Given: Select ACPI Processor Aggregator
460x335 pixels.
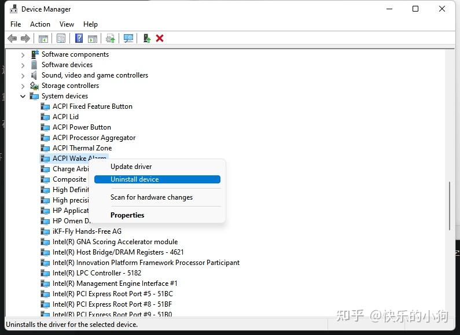Looking at the screenshot, I should (x=94, y=138).
